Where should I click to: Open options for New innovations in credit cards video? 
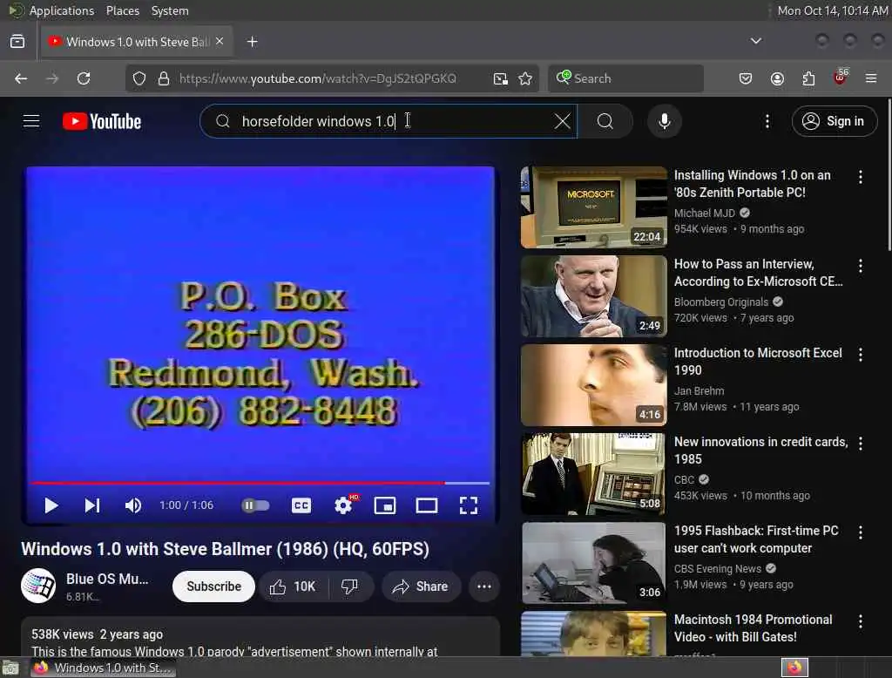coord(860,444)
